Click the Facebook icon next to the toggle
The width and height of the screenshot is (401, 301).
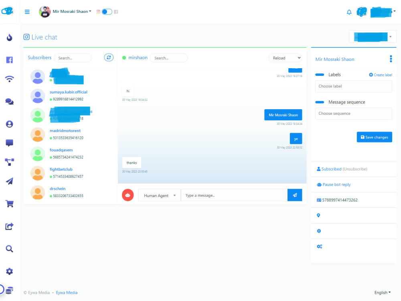(x=116, y=12)
